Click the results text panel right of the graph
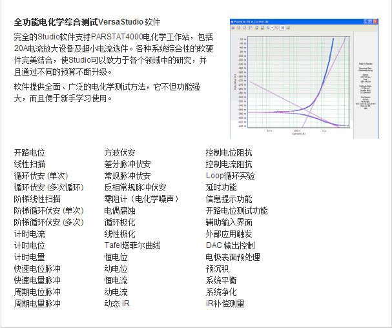The image size is (392, 328). (x=366, y=84)
